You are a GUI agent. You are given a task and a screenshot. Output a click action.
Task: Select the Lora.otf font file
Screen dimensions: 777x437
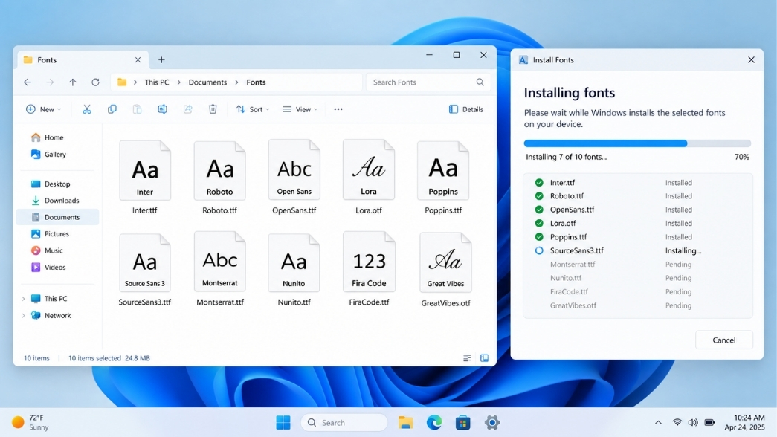tap(369, 178)
